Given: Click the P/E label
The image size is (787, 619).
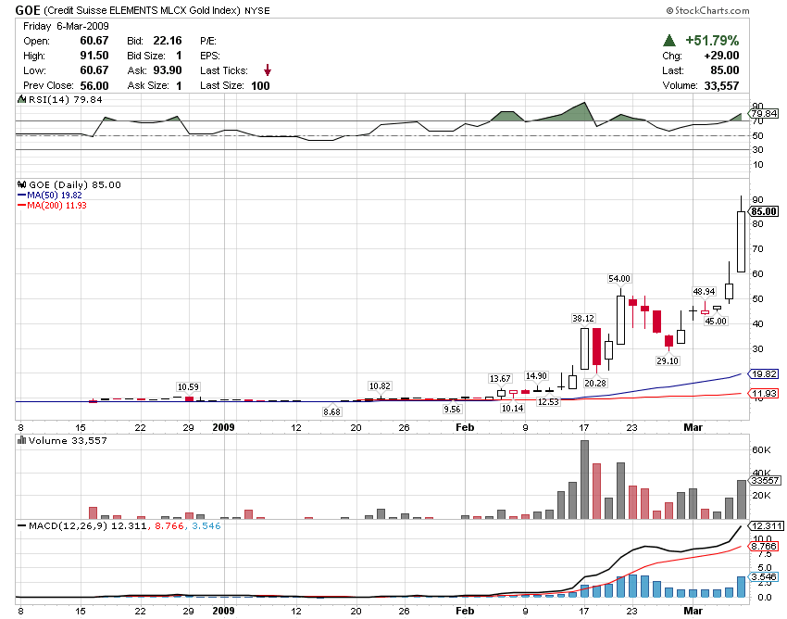Looking at the screenshot, I should [x=207, y=41].
